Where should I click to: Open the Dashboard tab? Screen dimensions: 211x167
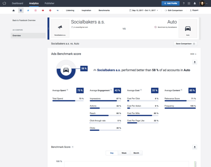(18, 3)
